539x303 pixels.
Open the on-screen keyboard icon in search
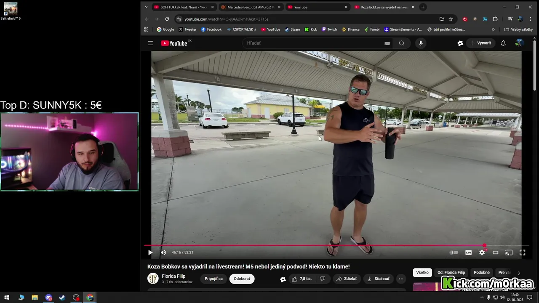(x=387, y=43)
